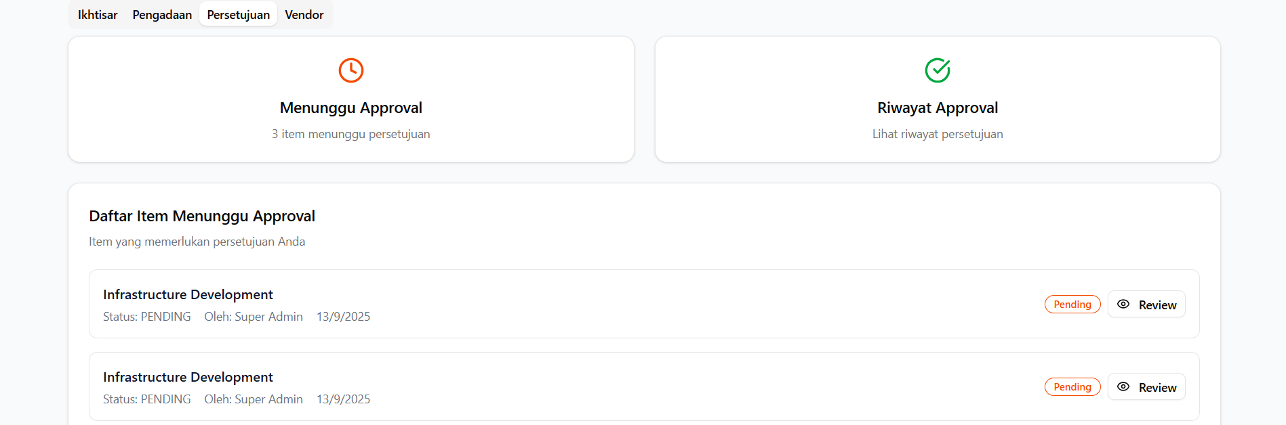Select the Persetujuan tab
The image size is (1286, 425).
[x=238, y=15]
